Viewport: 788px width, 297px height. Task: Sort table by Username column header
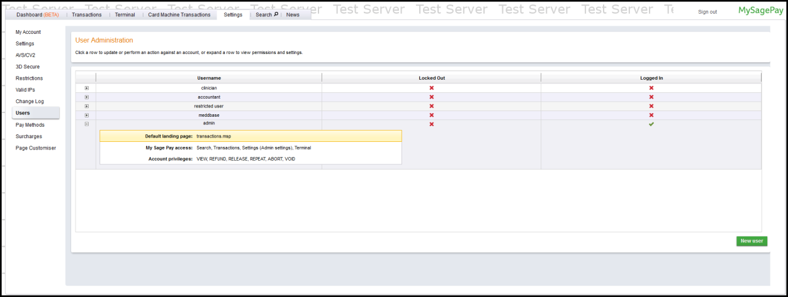point(209,78)
